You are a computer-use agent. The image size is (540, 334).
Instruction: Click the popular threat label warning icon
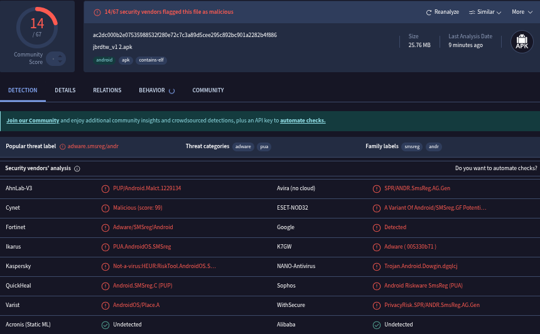coord(62,146)
